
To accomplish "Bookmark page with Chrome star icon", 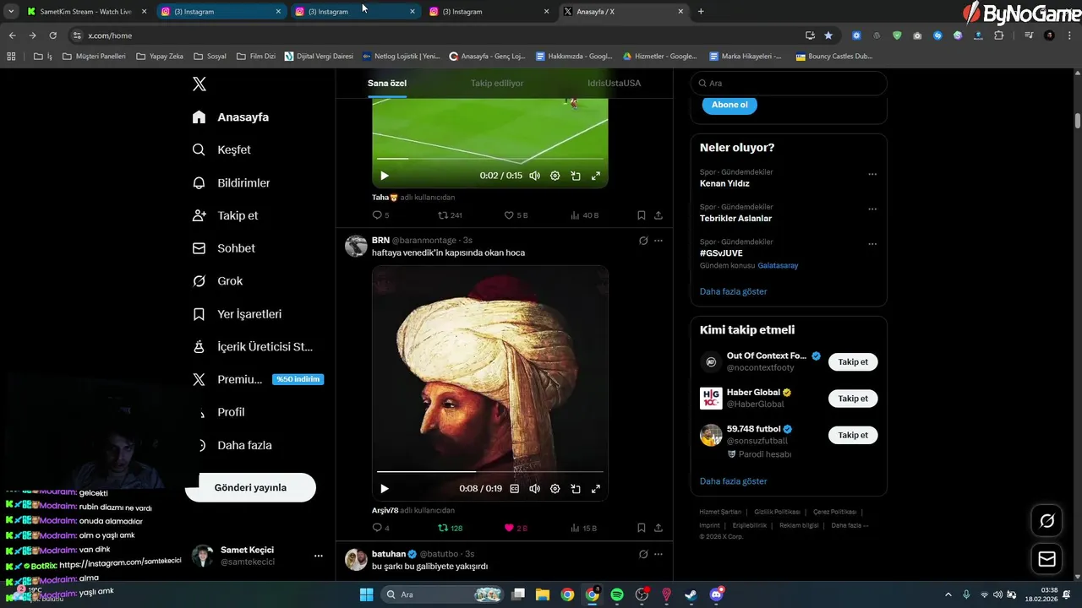I will pyautogui.click(x=828, y=35).
